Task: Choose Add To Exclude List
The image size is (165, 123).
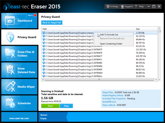Action: click(x=114, y=35)
